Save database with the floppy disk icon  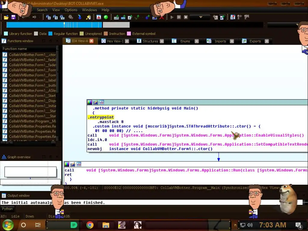[13, 17]
